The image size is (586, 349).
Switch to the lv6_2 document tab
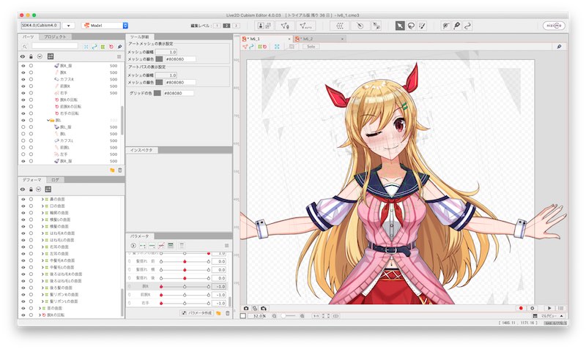click(x=319, y=39)
